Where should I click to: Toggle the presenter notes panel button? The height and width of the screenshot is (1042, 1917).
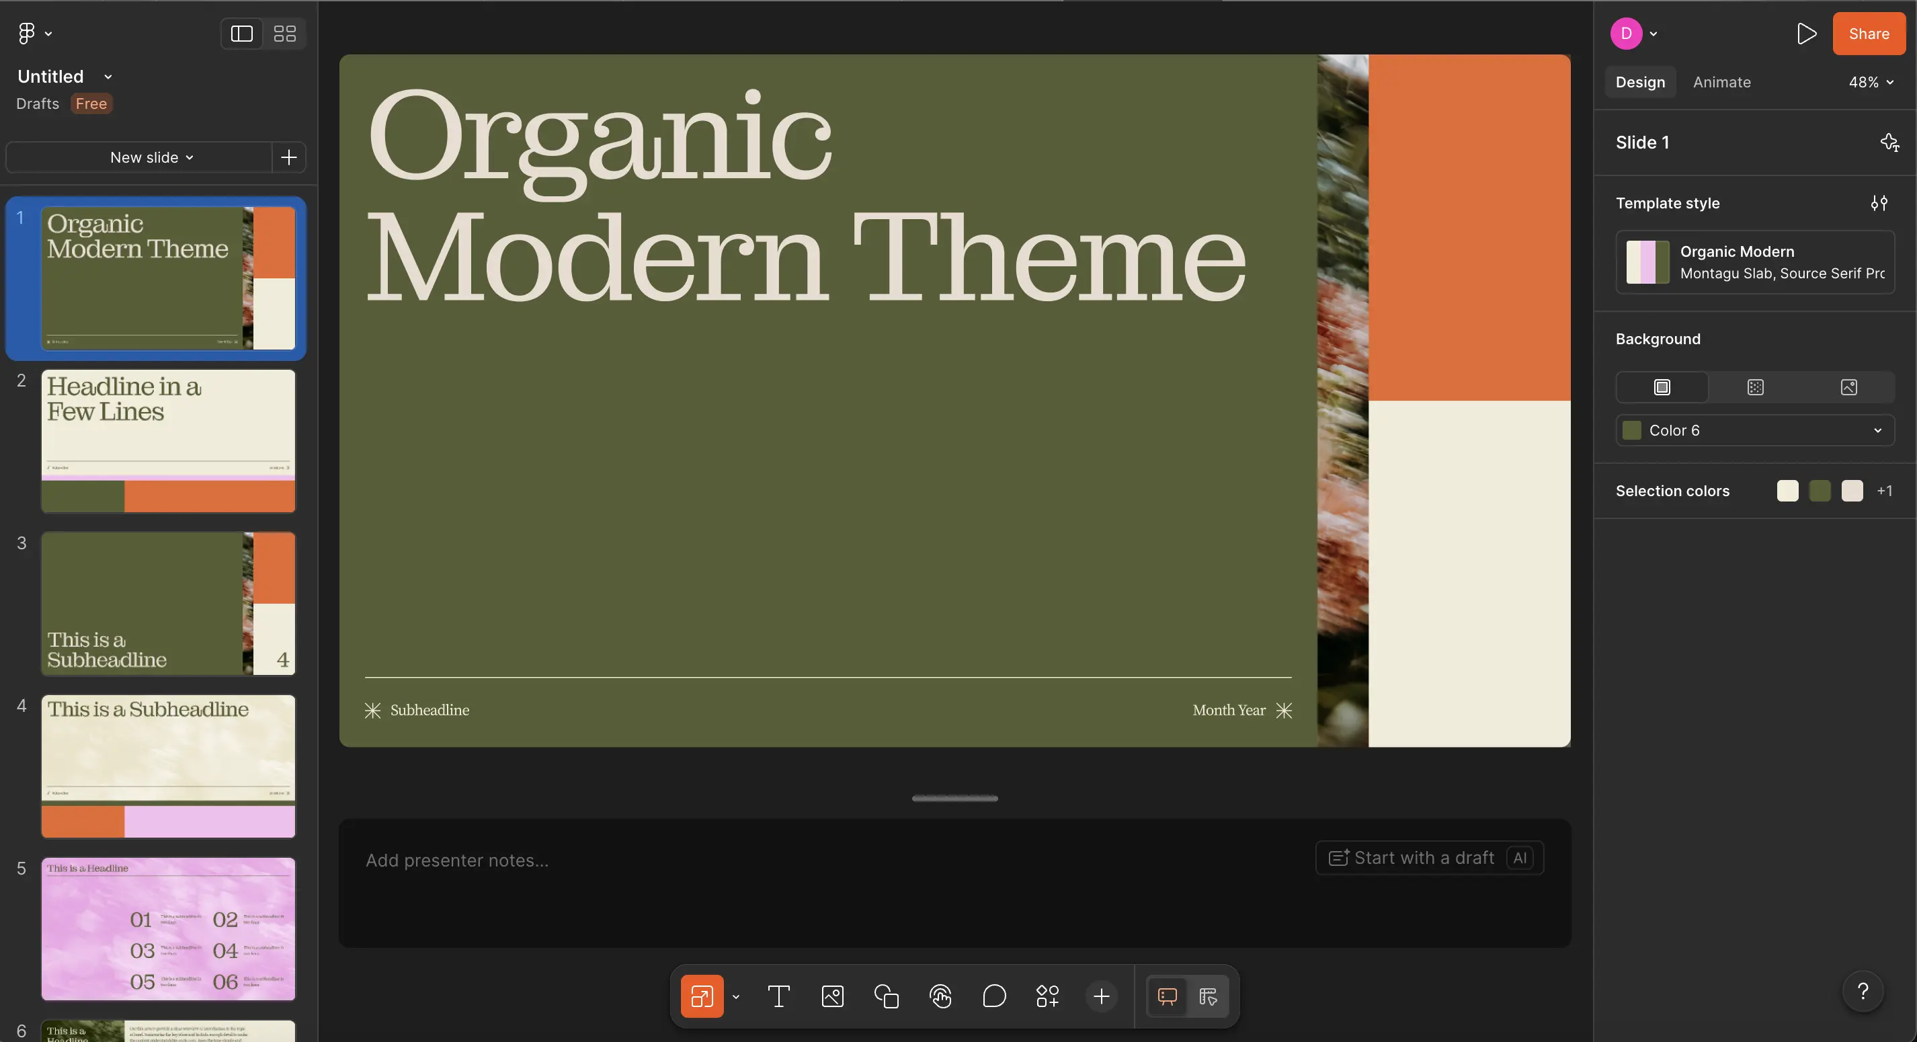coord(1167,996)
